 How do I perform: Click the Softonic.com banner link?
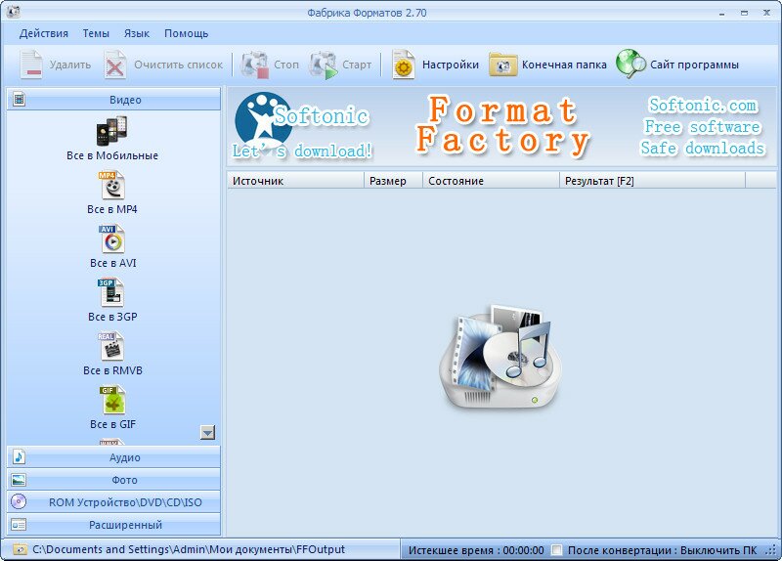click(703, 106)
